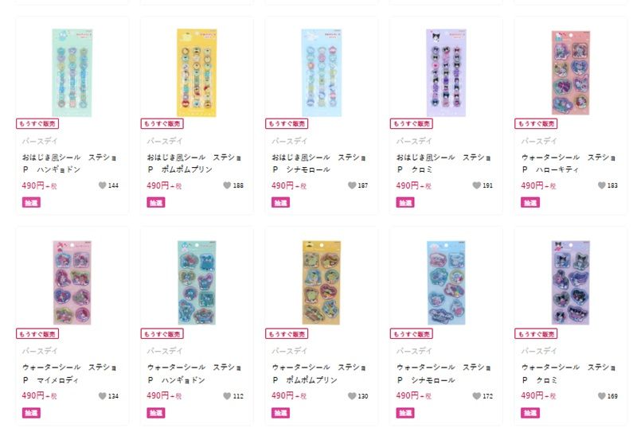
Task: Like the Hangyodon ohajiki sticker with 144 hearts
Action: point(103,185)
